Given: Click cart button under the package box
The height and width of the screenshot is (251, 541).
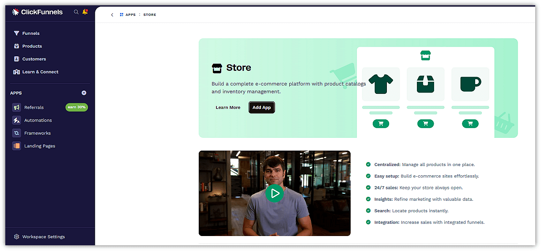Looking at the screenshot, I should click(x=425, y=124).
